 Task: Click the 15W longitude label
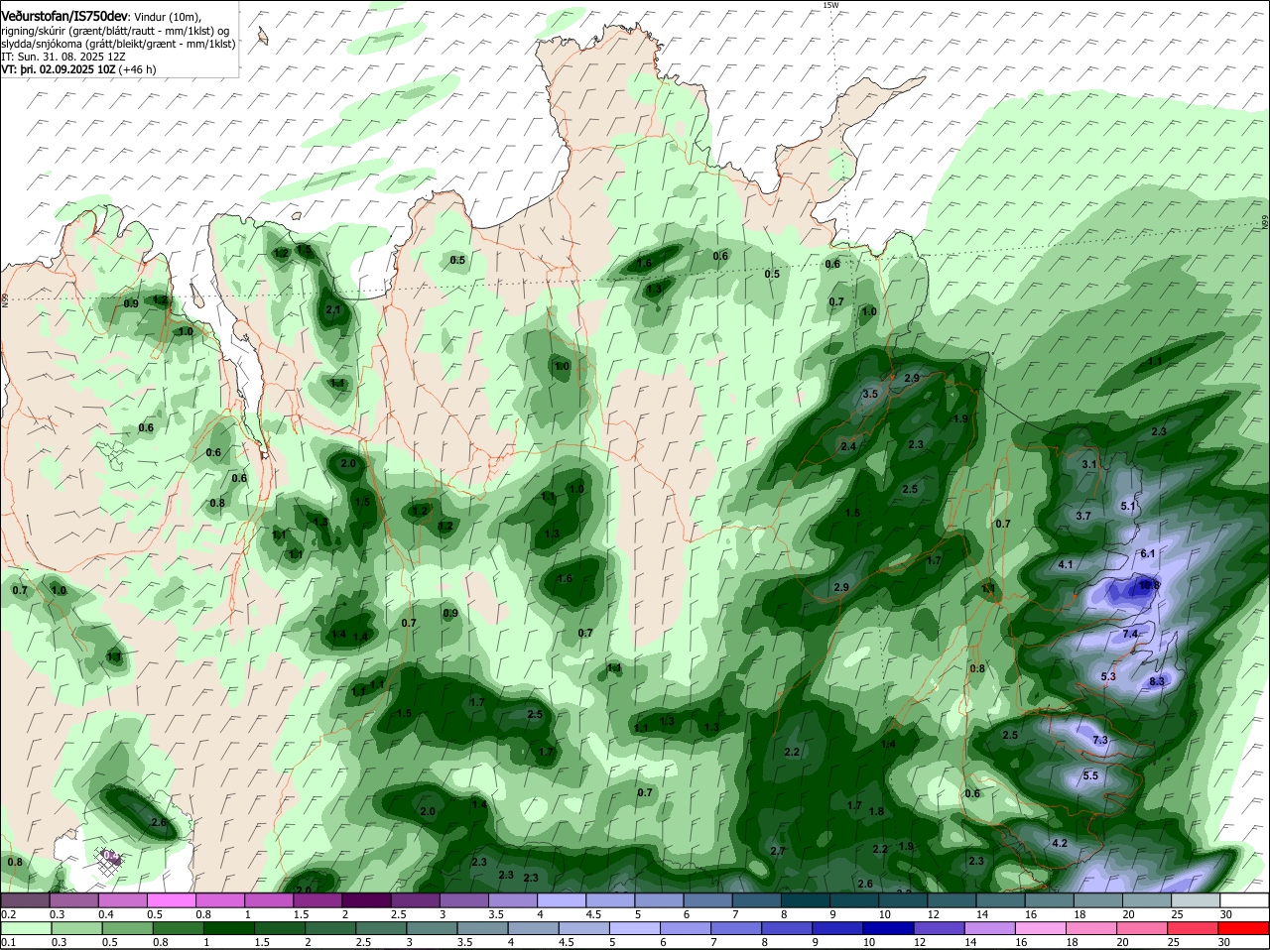(830, 6)
